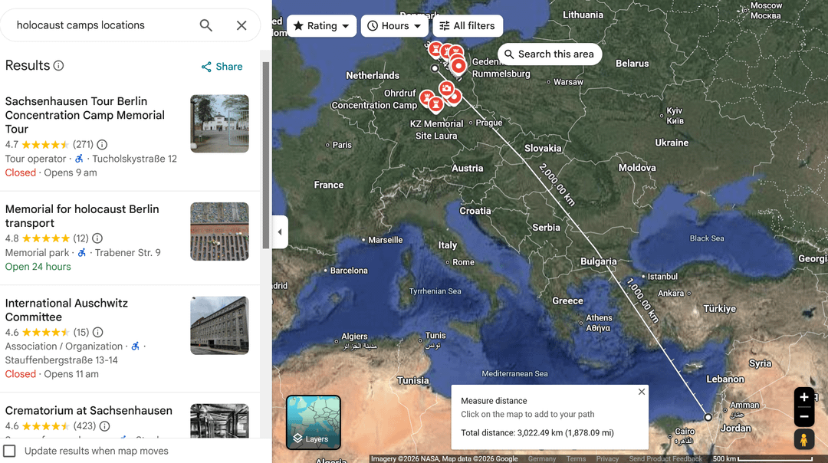Viewport: 828px width, 463px height.
Task: Open the Hours filter dropdown
Action: pyautogui.click(x=395, y=26)
